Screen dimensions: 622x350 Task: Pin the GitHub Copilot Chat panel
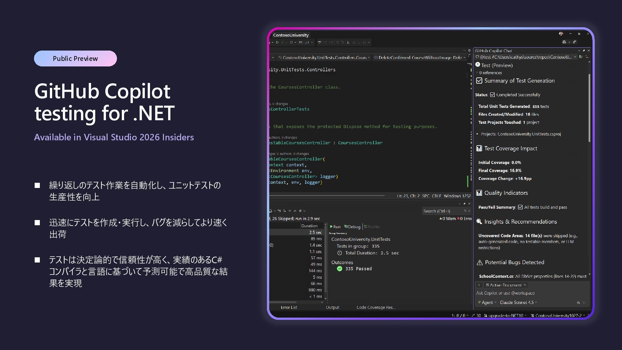click(584, 51)
